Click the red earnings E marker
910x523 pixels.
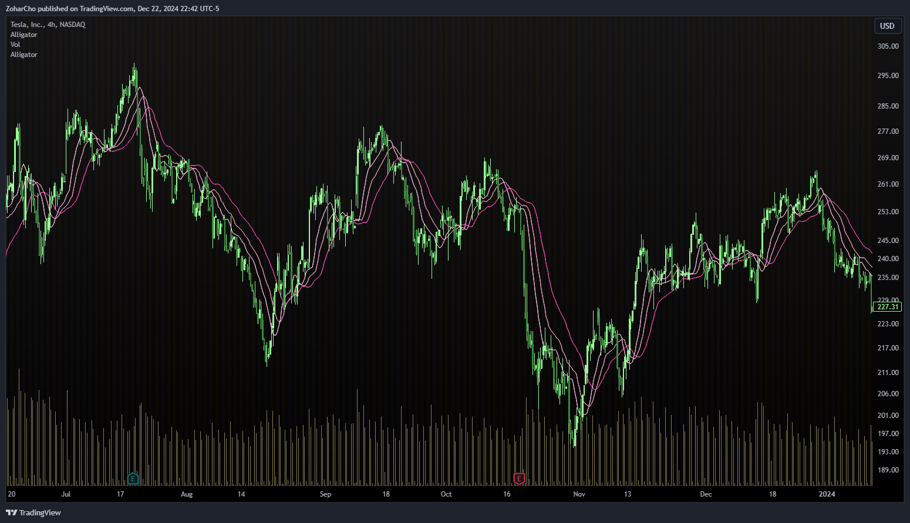(519, 479)
